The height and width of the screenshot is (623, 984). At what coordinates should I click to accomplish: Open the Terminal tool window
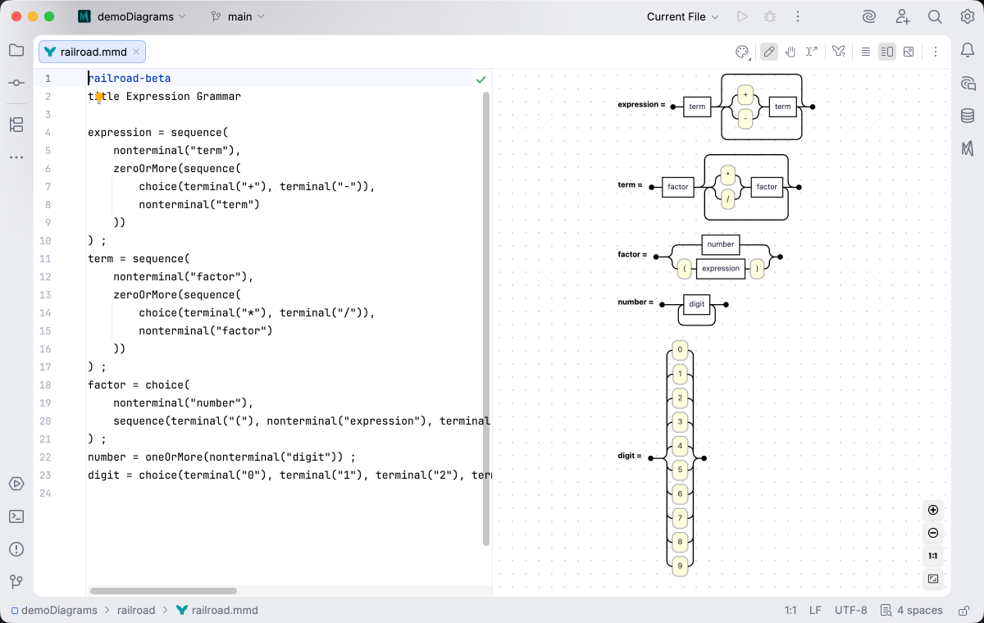pos(16,516)
